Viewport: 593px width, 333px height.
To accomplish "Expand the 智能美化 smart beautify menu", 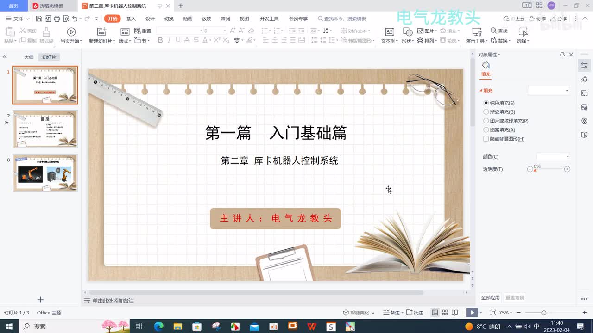I will tap(359, 313).
